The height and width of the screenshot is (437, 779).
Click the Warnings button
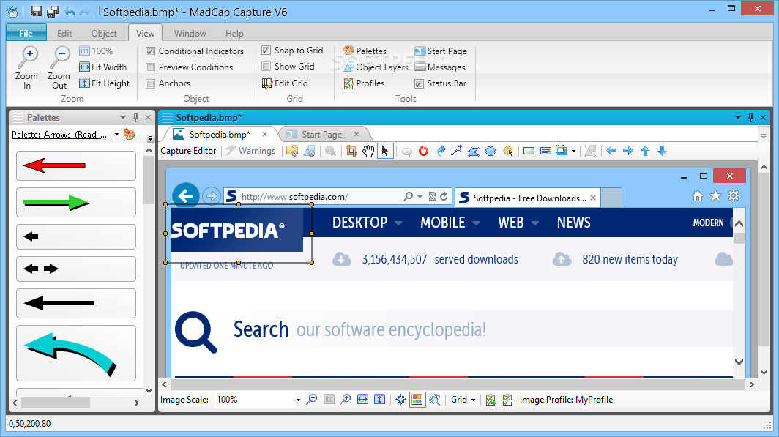click(251, 151)
